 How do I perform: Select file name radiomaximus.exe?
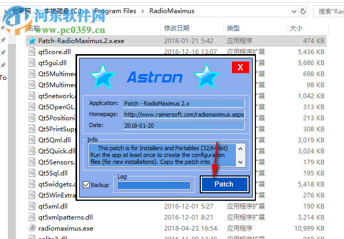coord(66,228)
